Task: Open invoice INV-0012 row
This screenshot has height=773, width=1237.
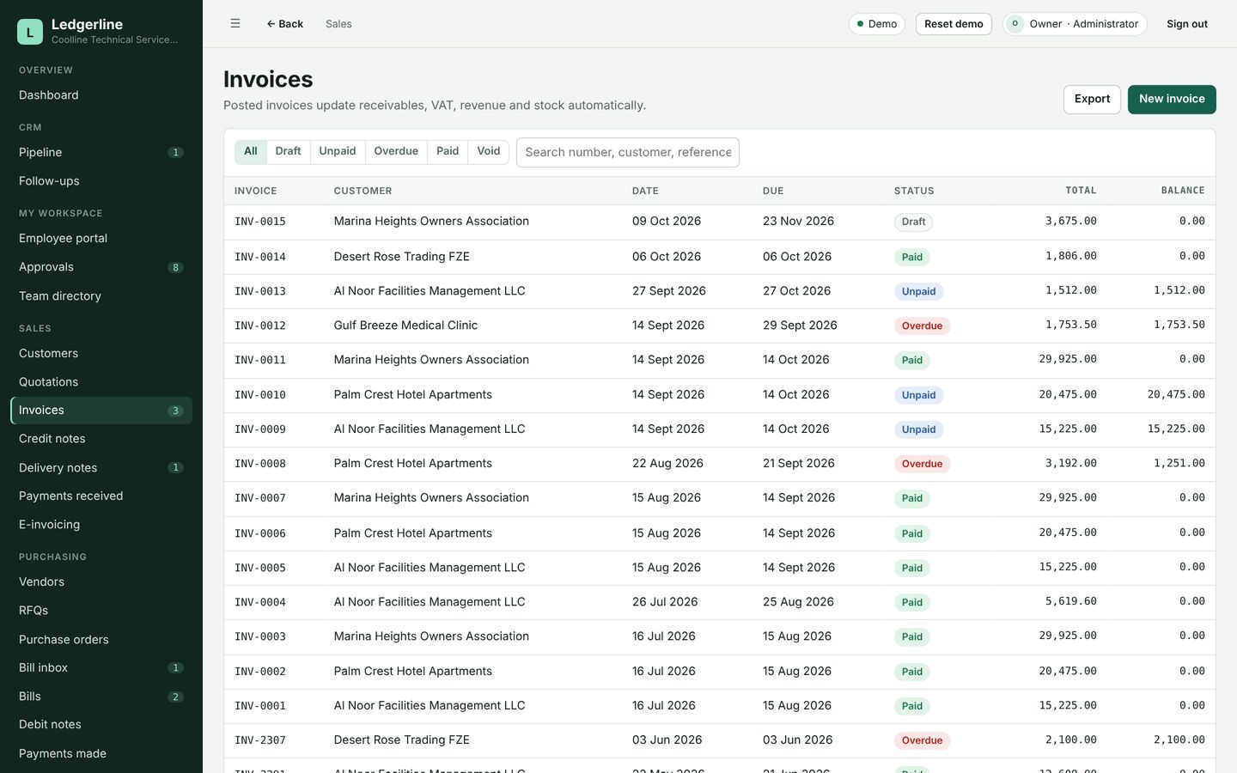Action: click(x=720, y=326)
